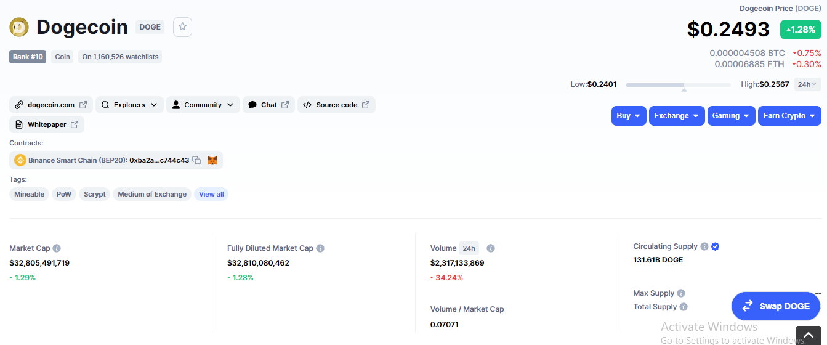Click the 0.00006885 ETH price

[x=749, y=63]
